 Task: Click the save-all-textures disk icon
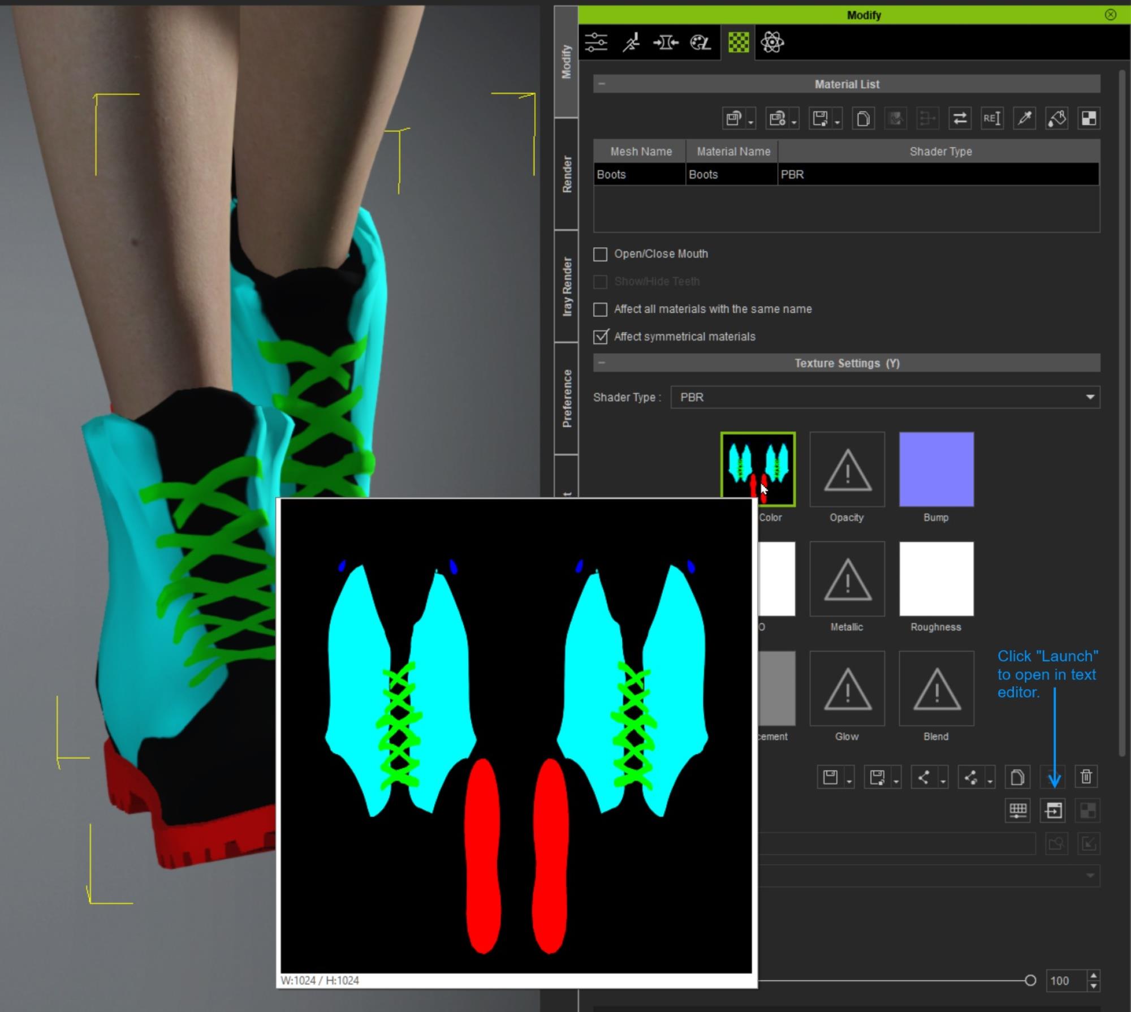[x=877, y=777]
